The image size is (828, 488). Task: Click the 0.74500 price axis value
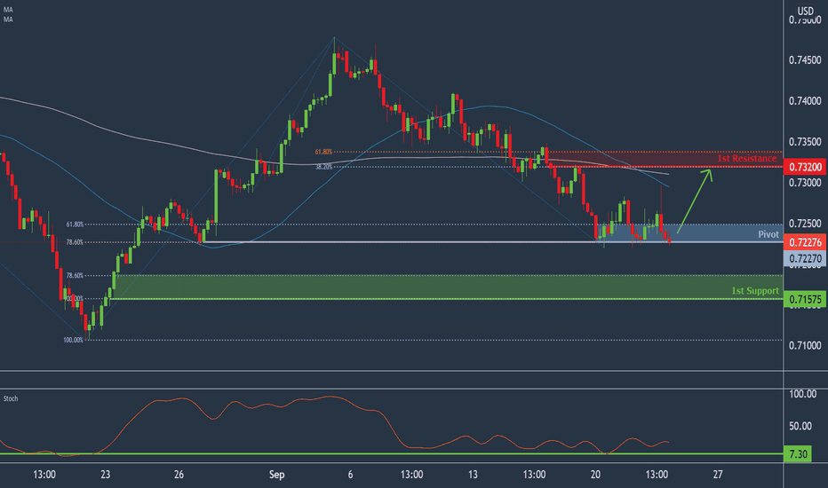click(x=805, y=60)
